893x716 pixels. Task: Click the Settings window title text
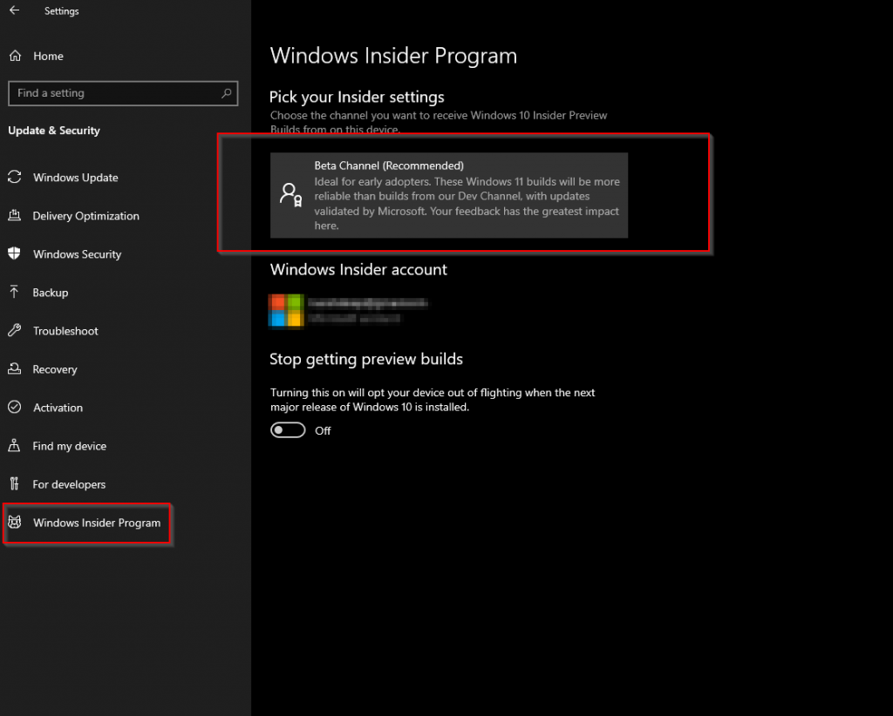point(62,10)
